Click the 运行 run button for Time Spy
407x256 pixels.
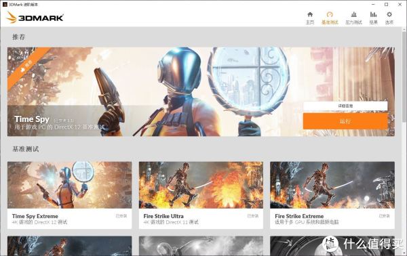tap(345, 121)
